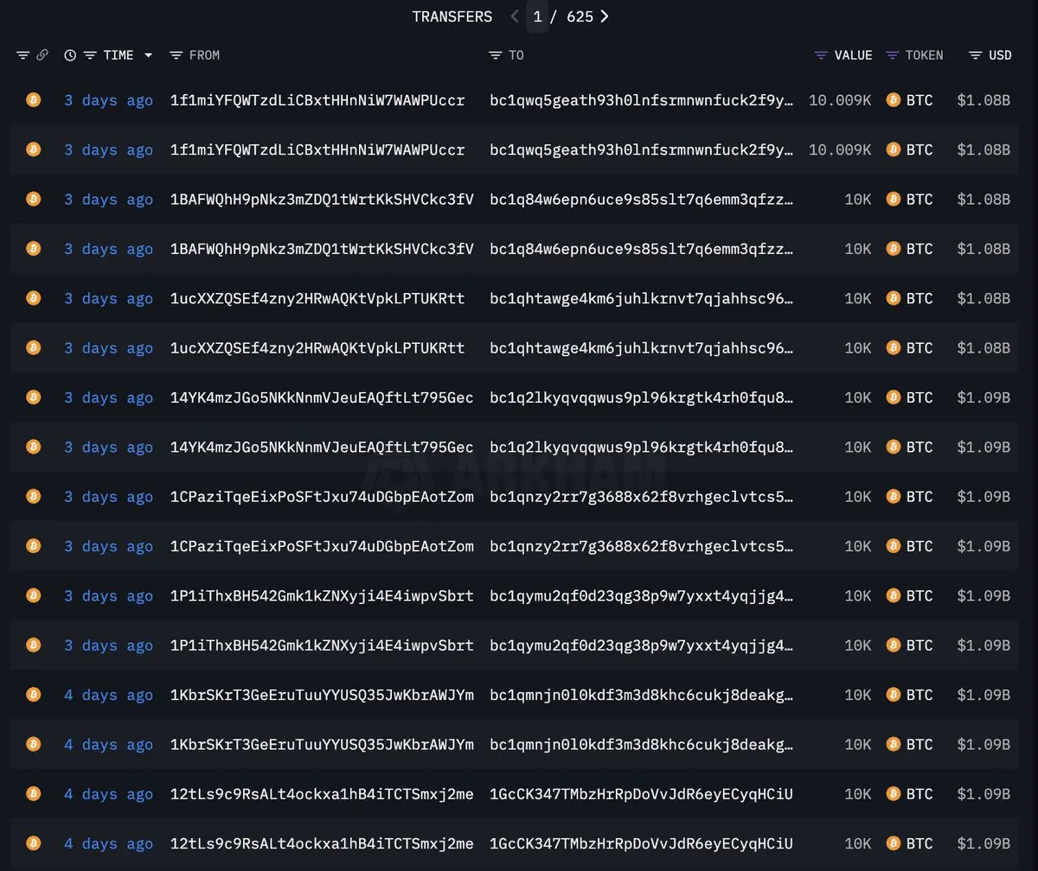Open sender 1BAFWQhH9pNkz3mZDQ1tWrtKkSHVCkc3fV in upper row

tap(322, 200)
